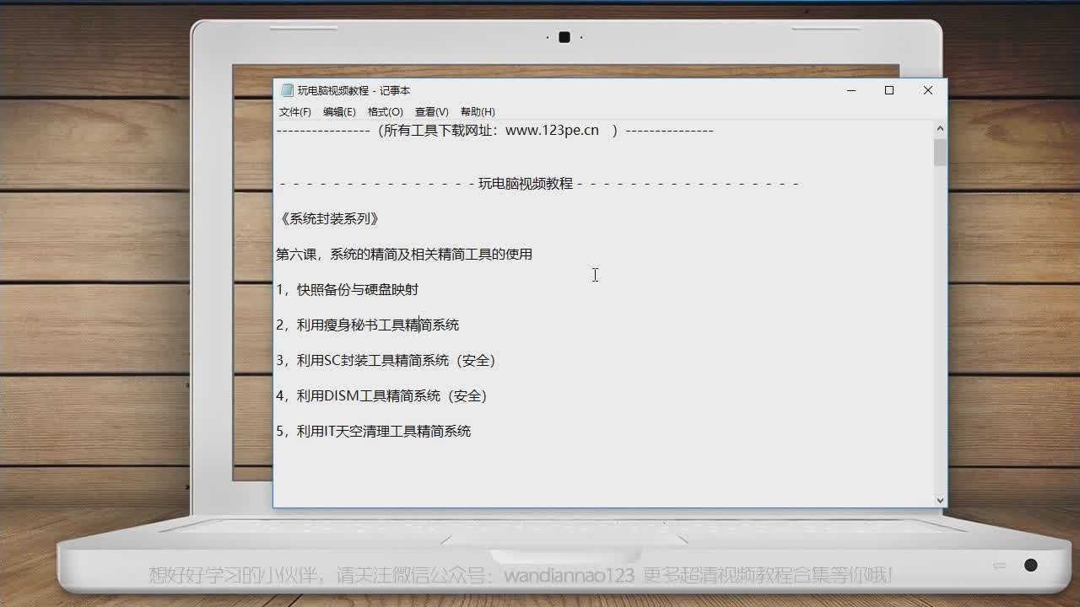Click the scrollbar down arrow

point(940,500)
